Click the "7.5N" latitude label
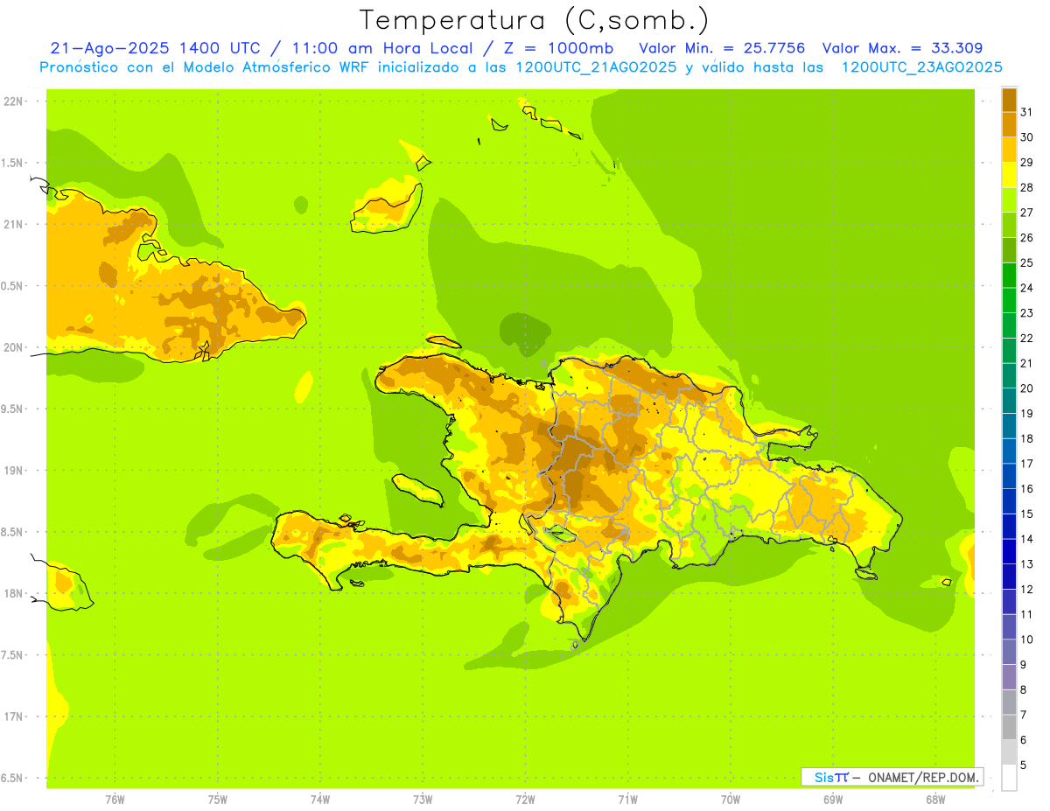This screenshot has width=1050, height=811. click(13, 655)
